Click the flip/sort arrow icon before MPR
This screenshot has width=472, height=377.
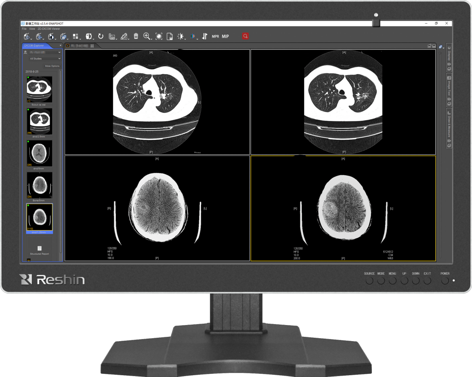(x=205, y=37)
